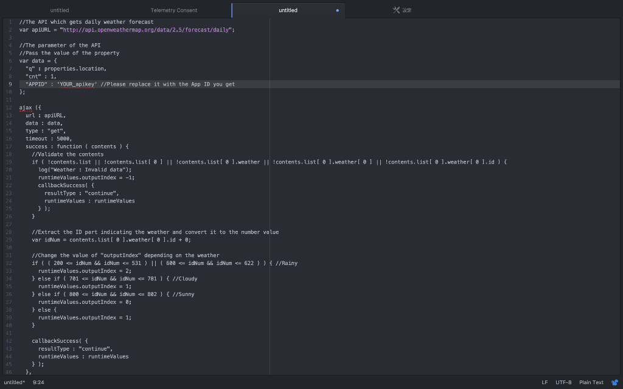Click the blue unsaved-changes dot on the active tab
Image resolution: width=623 pixels, height=389 pixels.
[x=337, y=10]
